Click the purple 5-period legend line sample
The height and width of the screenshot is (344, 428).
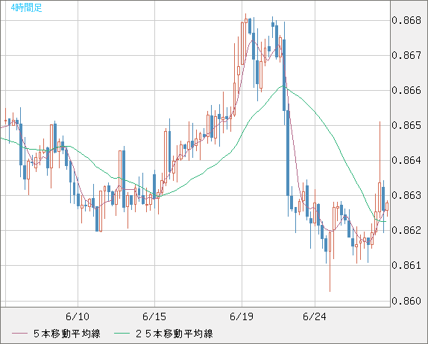[19, 334]
